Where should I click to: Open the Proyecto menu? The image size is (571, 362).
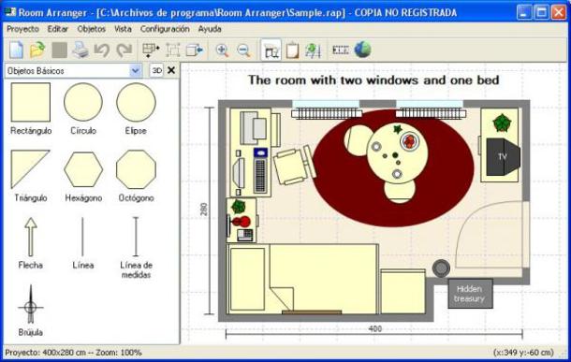(22, 29)
